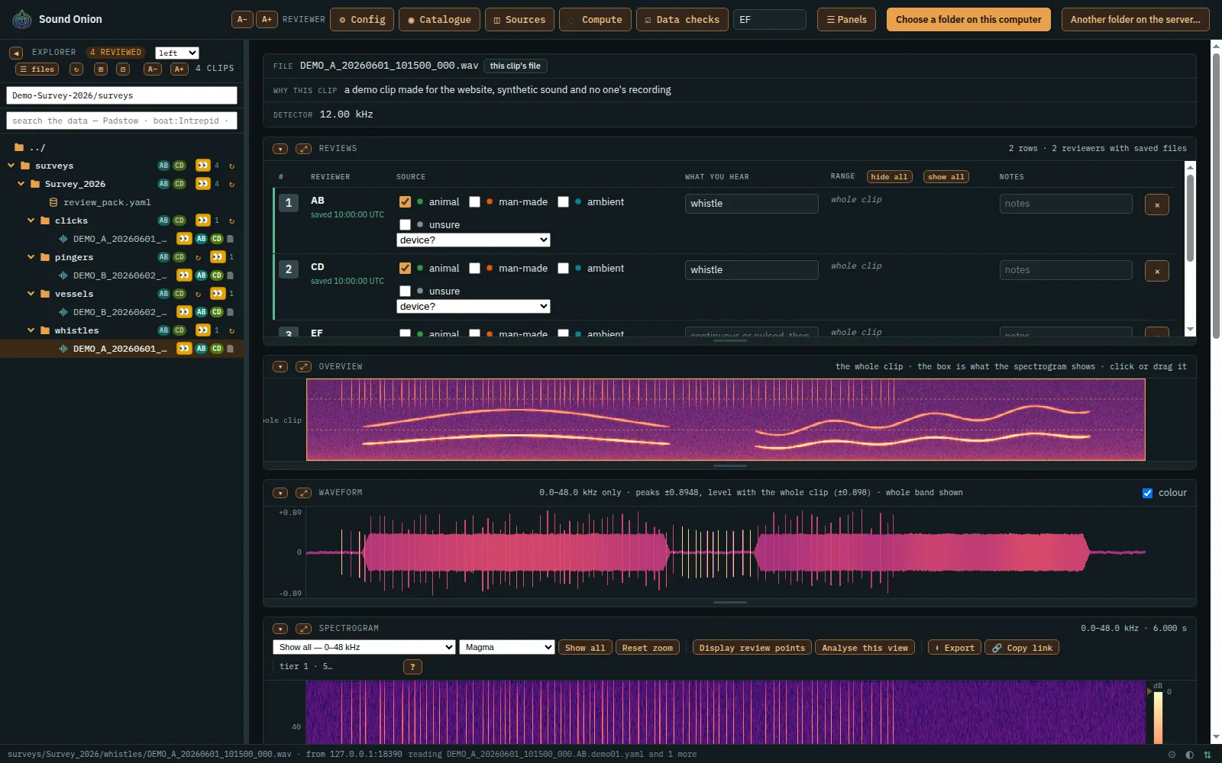Collapse the Explorer panel with the back arrow

tap(16, 53)
